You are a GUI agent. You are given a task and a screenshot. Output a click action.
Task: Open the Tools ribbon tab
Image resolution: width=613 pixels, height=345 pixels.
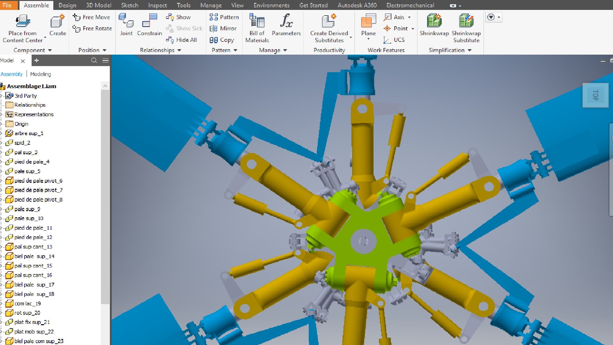(x=184, y=5)
